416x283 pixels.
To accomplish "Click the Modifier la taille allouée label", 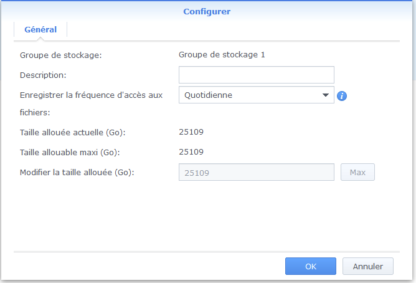I will point(77,172).
